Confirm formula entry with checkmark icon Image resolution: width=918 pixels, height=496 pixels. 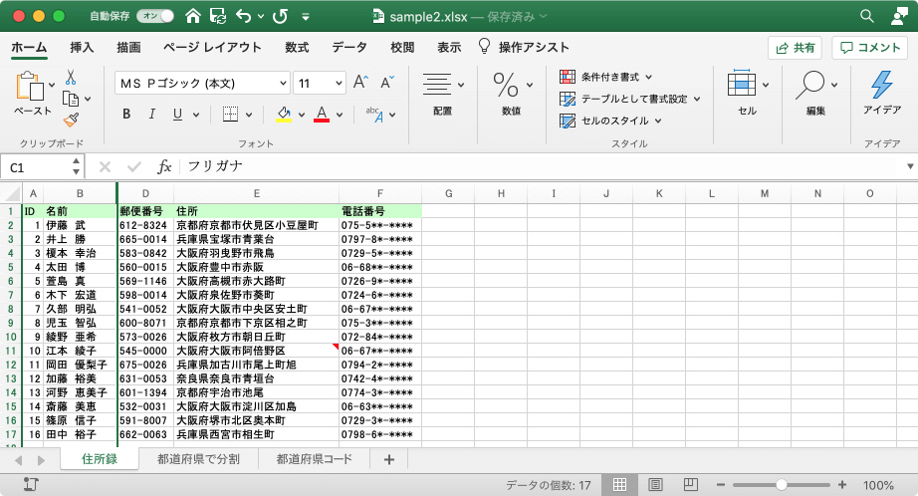(134, 167)
